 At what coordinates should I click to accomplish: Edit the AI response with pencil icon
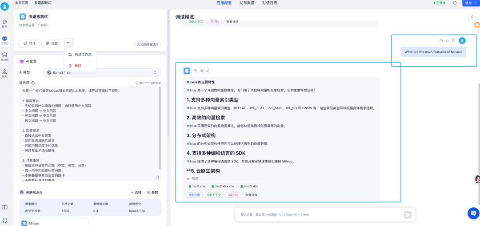pos(208,71)
